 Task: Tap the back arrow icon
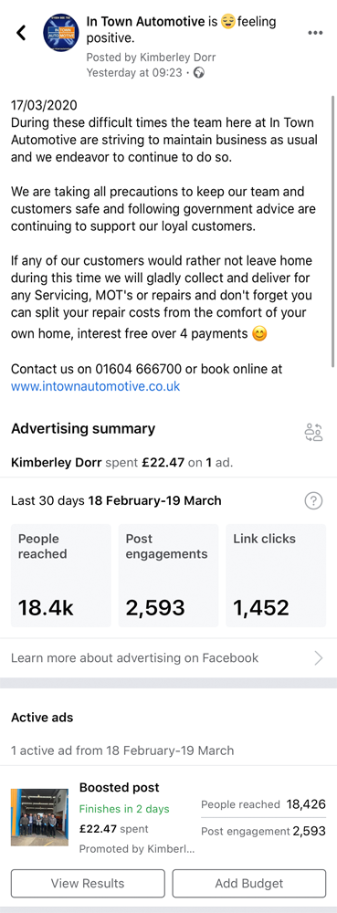[x=22, y=32]
